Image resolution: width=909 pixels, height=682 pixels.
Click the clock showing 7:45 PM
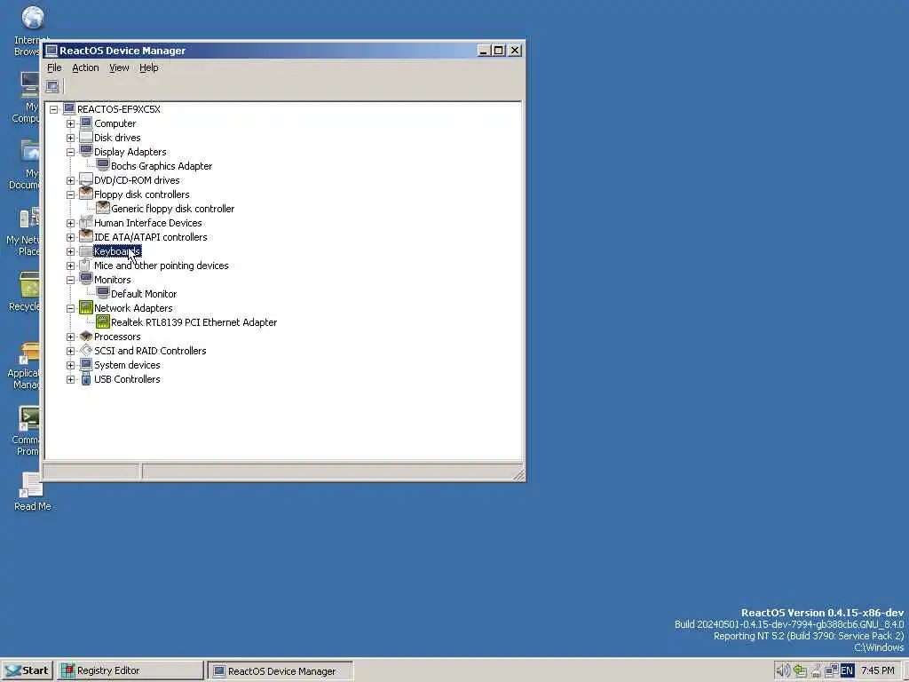click(878, 670)
